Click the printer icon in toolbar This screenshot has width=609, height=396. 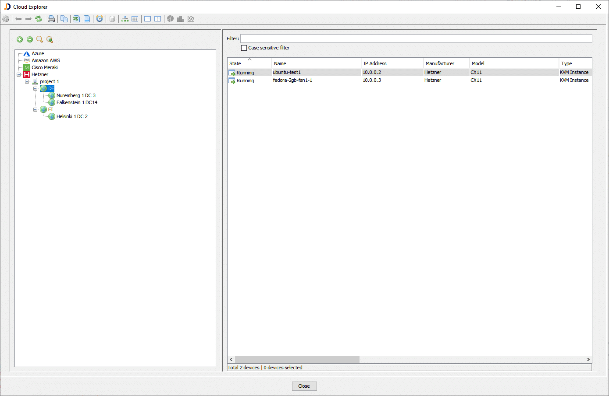(x=51, y=19)
